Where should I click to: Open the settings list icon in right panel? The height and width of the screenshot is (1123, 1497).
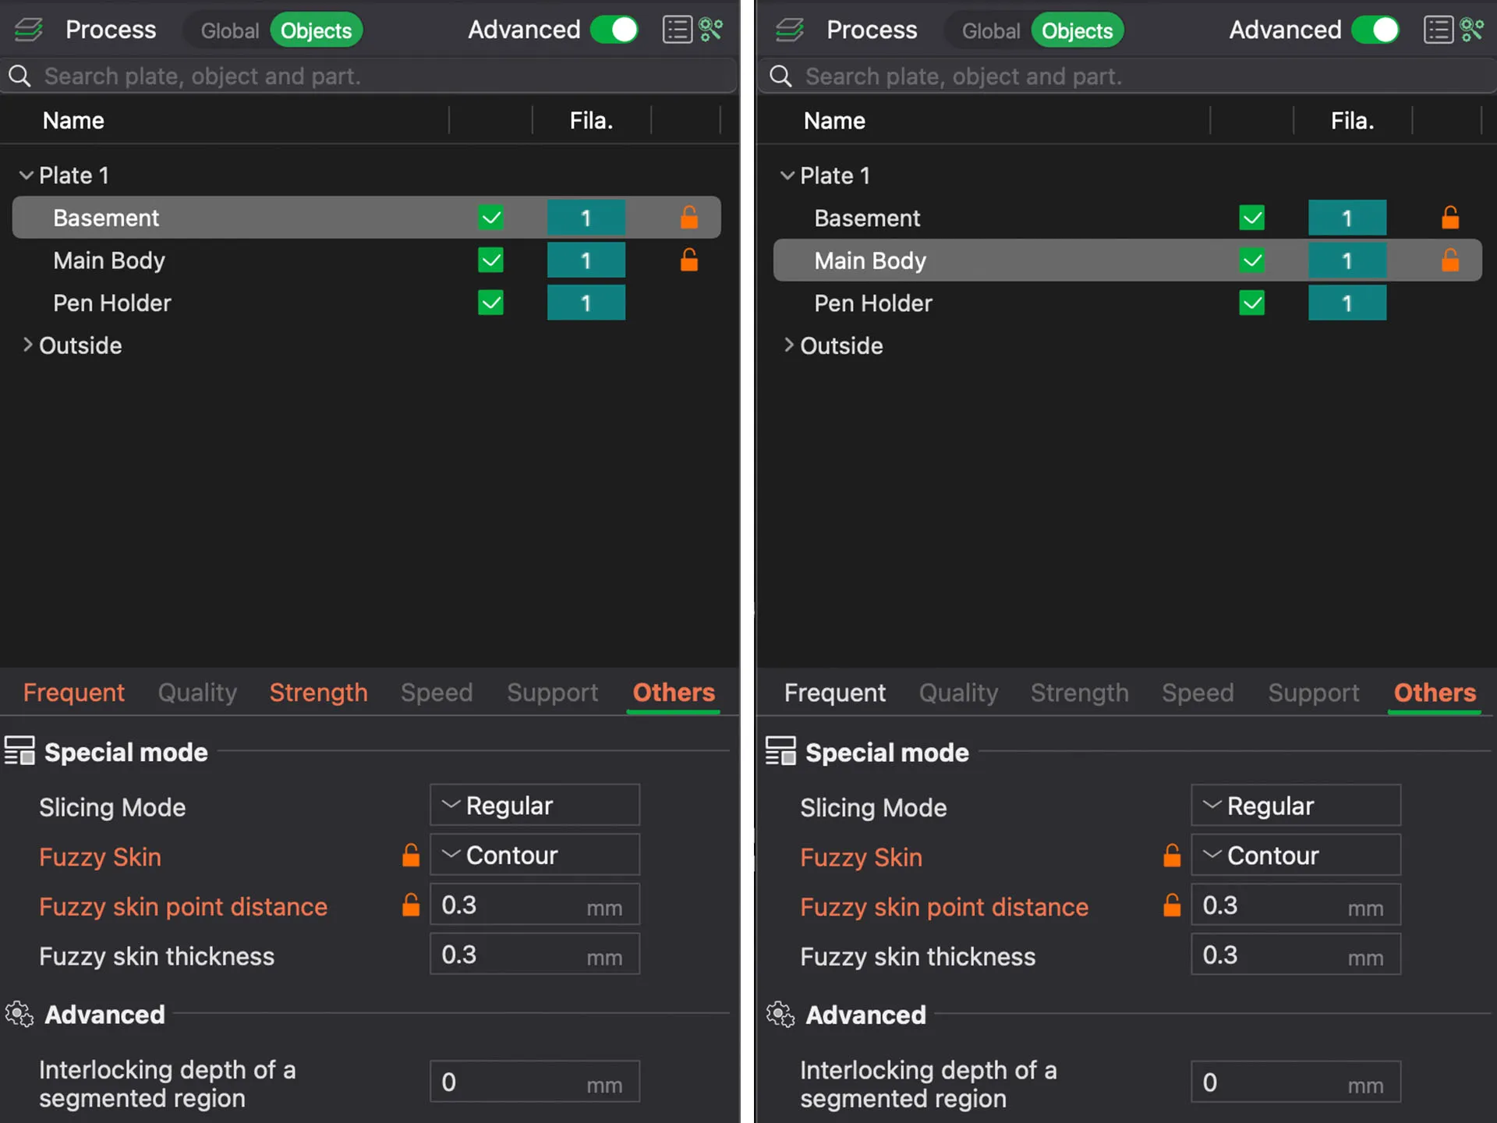point(1438,30)
